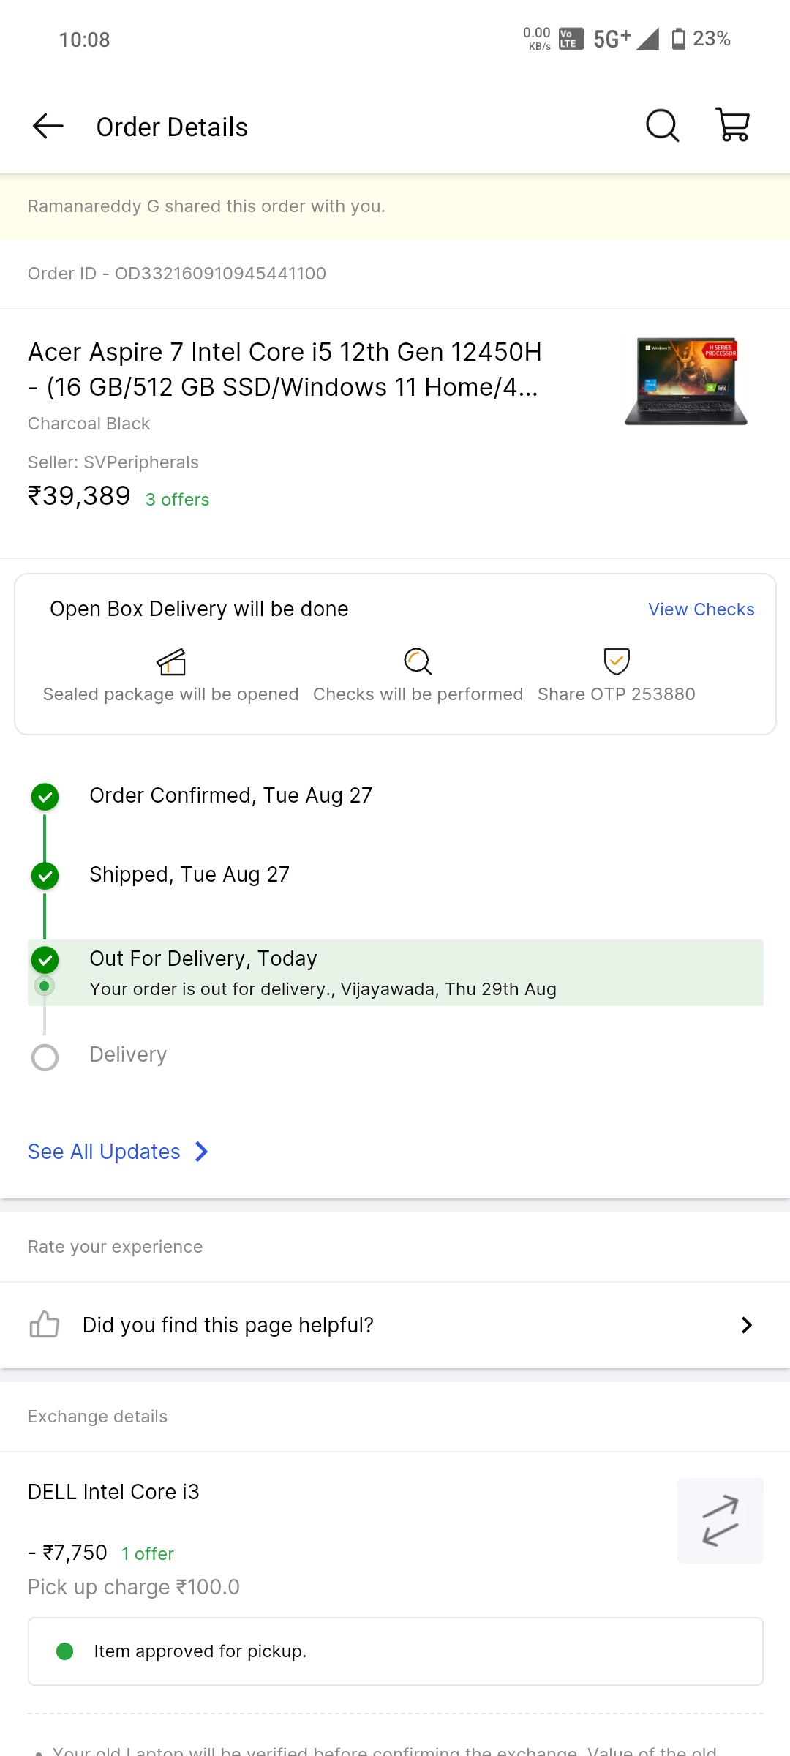Open the Acer Aspire 7 product title

[285, 369]
